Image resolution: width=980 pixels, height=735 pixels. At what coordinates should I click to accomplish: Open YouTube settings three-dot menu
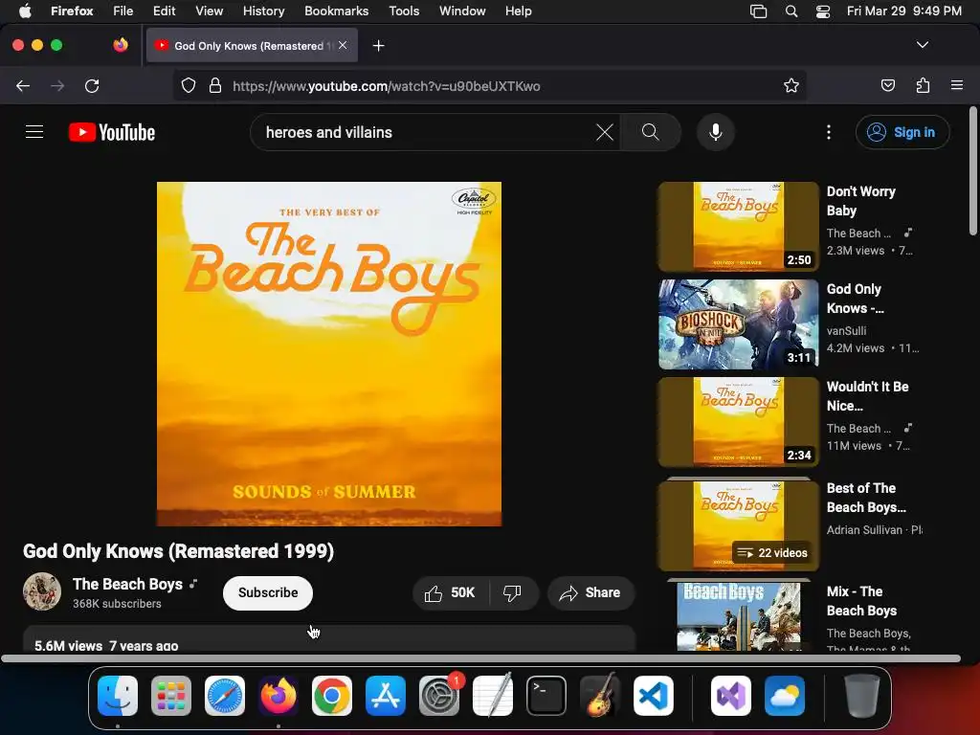pyautogui.click(x=829, y=132)
